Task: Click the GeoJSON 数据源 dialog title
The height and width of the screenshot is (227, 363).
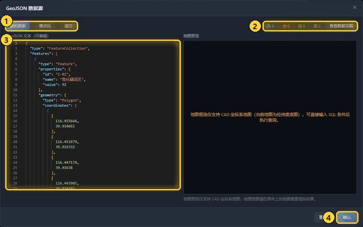Action: pyautogui.click(x=25, y=8)
